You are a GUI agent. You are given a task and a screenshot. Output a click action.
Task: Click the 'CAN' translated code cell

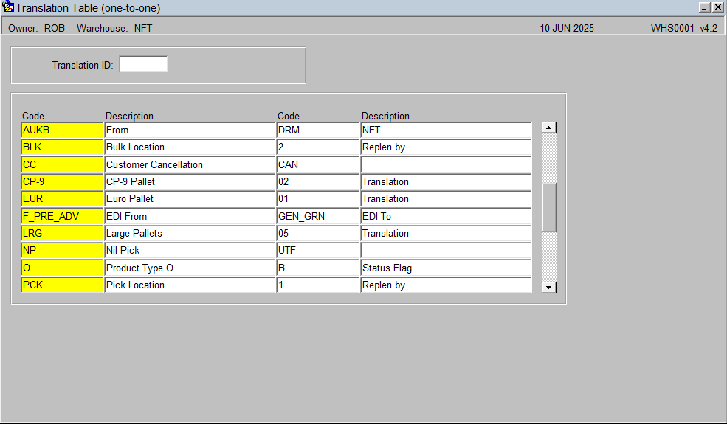pyautogui.click(x=318, y=164)
